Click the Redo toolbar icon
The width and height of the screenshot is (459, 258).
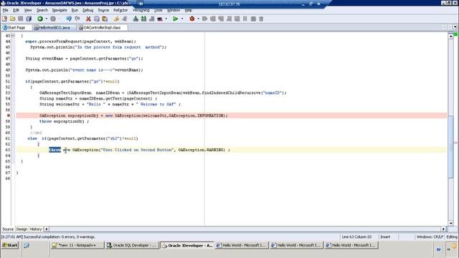coord(77,19)
